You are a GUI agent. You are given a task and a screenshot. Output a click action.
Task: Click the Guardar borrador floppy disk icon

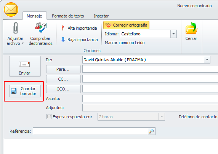coord(14,91)
